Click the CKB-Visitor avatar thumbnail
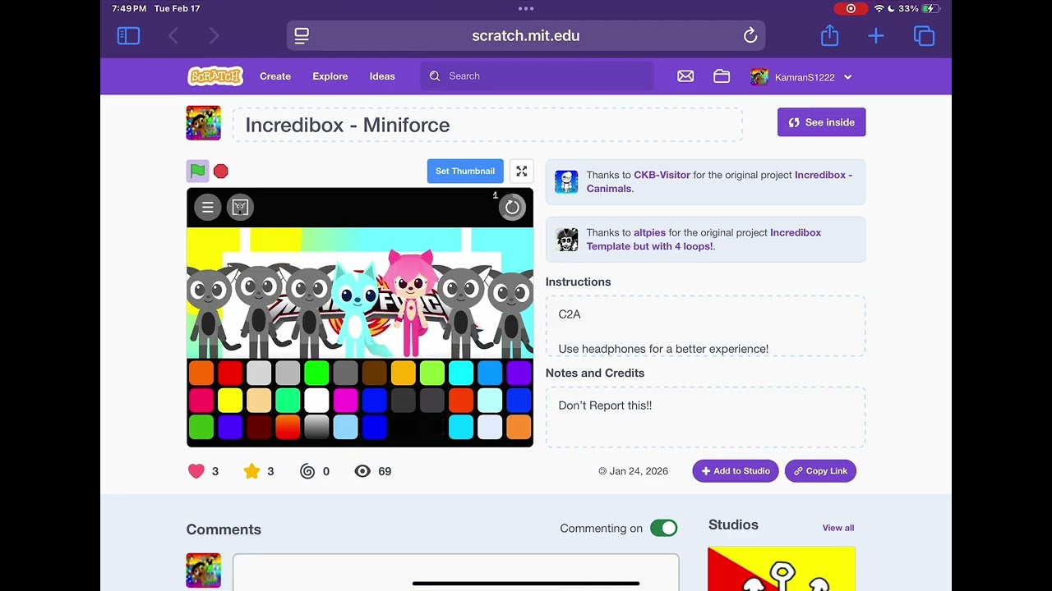This screenshot has width=1052, height=591. pos(566,181)
